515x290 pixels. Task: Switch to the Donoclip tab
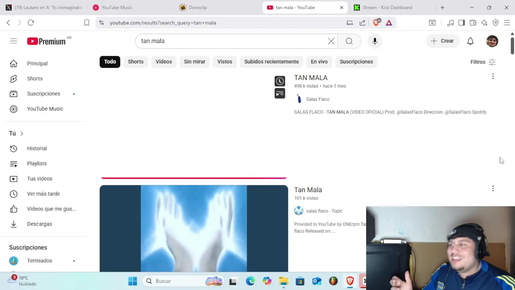[x=218, y=8]
